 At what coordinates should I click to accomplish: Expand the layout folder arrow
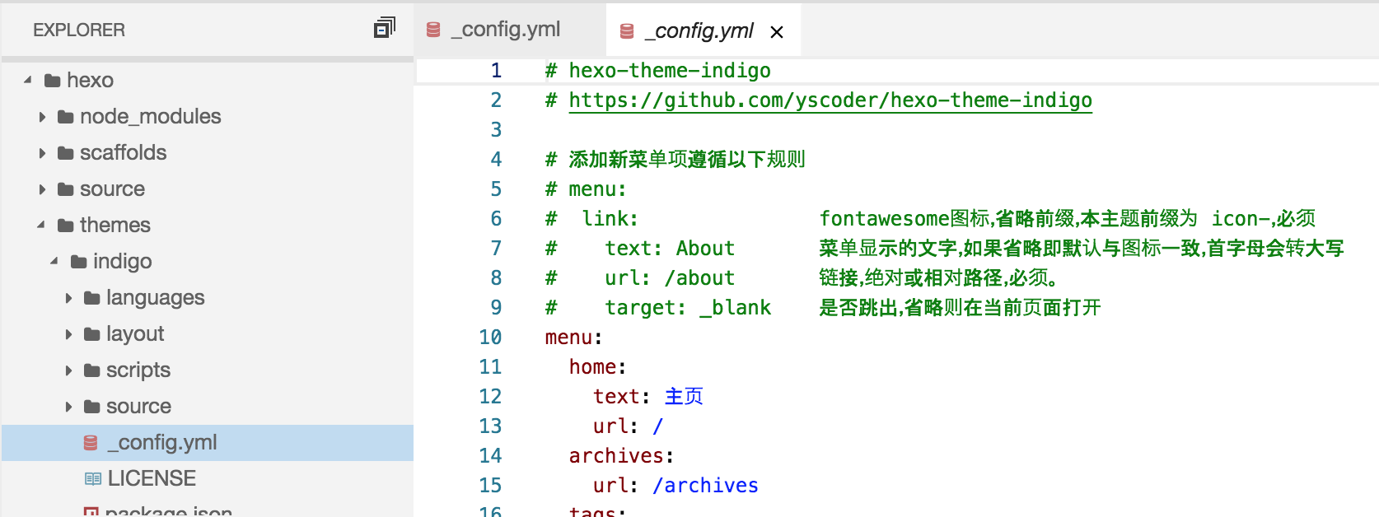click(x=68, y=334)
